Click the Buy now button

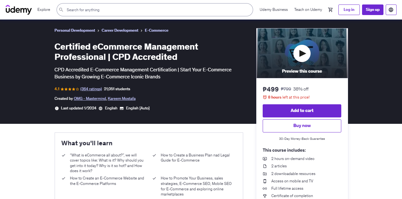pos(302,126)
